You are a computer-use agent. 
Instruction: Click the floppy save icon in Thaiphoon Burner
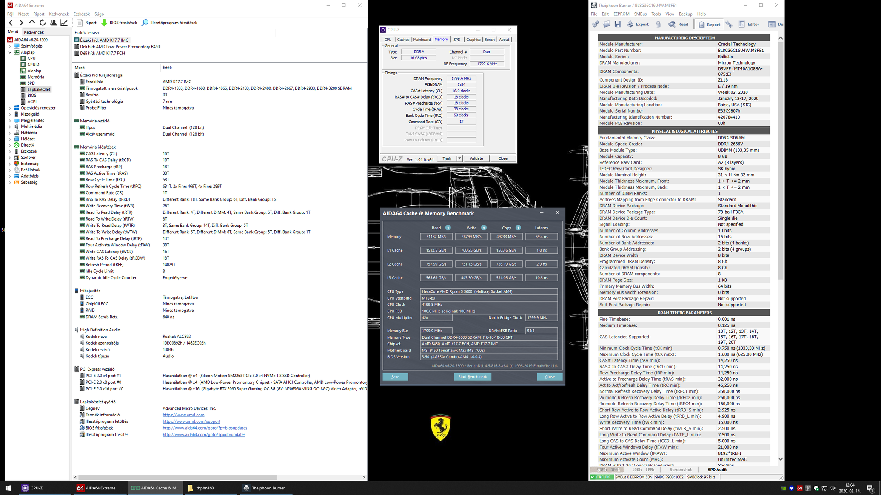tap(618, 24)
